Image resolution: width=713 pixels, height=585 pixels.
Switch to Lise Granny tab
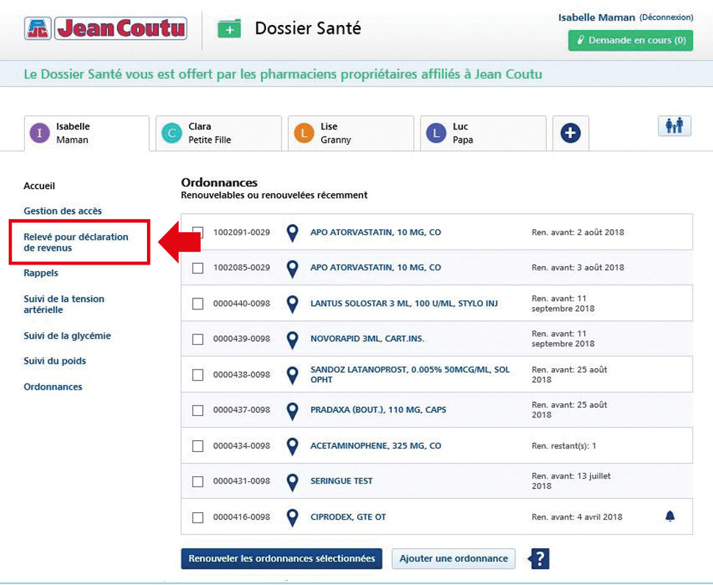tap(351, 133)
